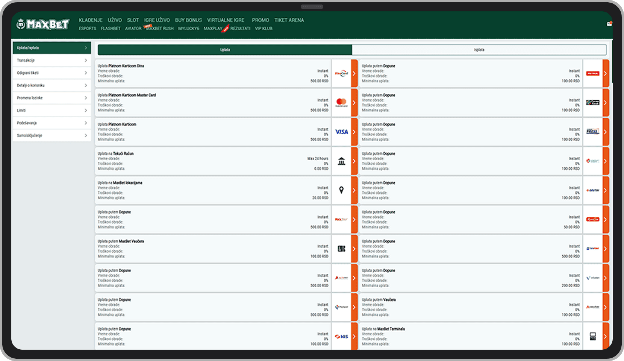Open the Promena lozinke sidebar link
The width and height of the screenshot is (624, 361).
(30, 98)
